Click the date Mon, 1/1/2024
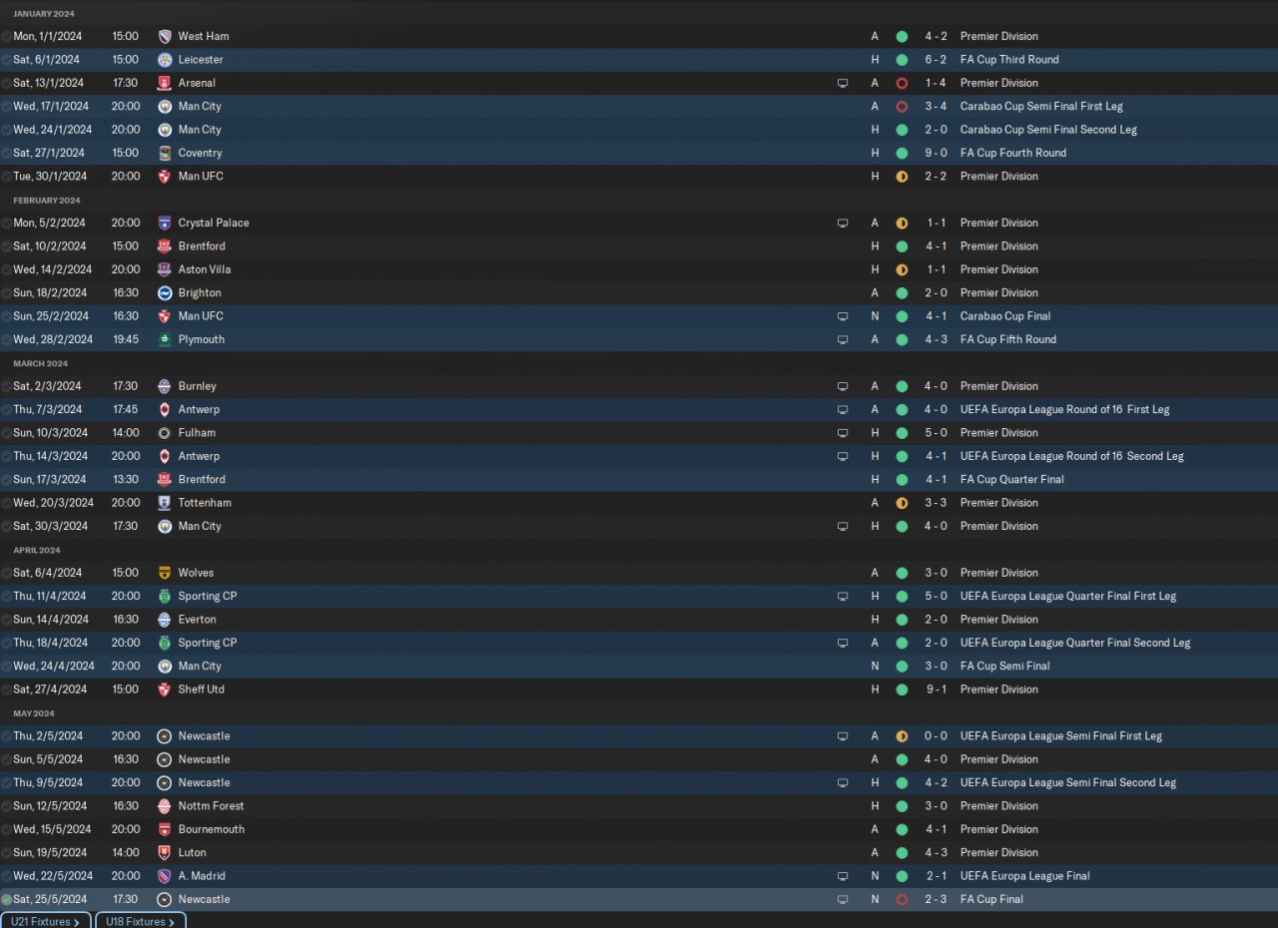This screenshot has width=1278, height=928. point(47,36)
